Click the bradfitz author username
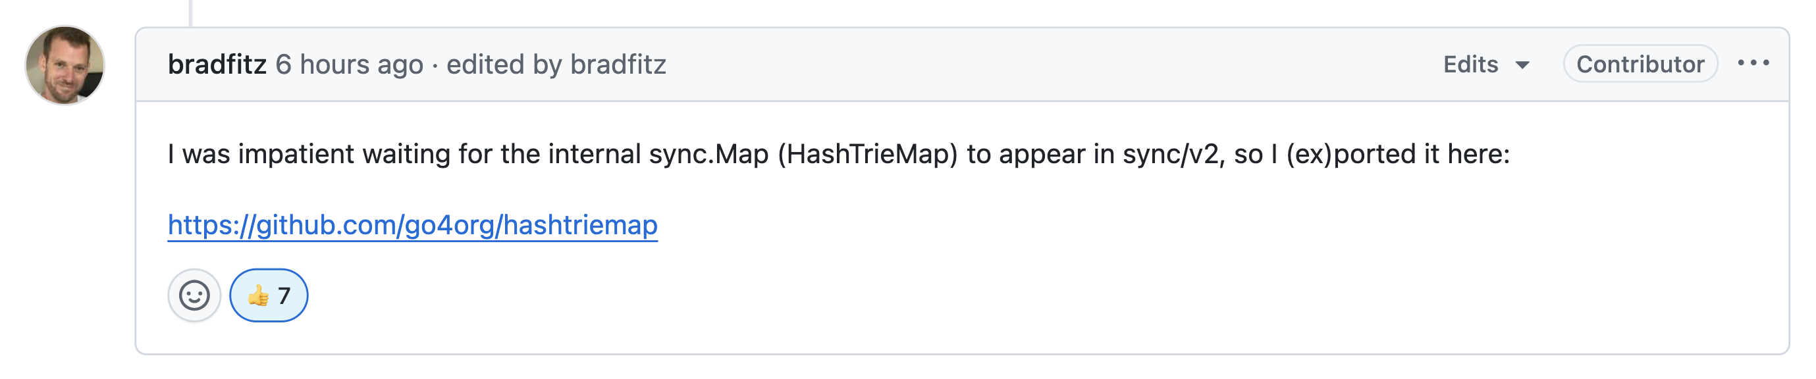Screen dimensions: 1816x379 (x=217, y=64)
